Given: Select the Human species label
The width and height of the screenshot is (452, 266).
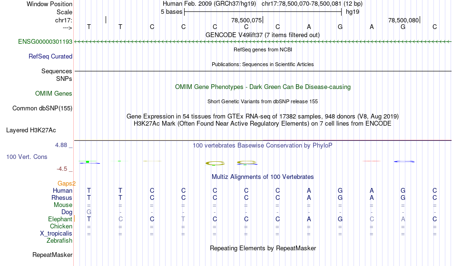Looking at the screenshot, I should coord(62,190).
